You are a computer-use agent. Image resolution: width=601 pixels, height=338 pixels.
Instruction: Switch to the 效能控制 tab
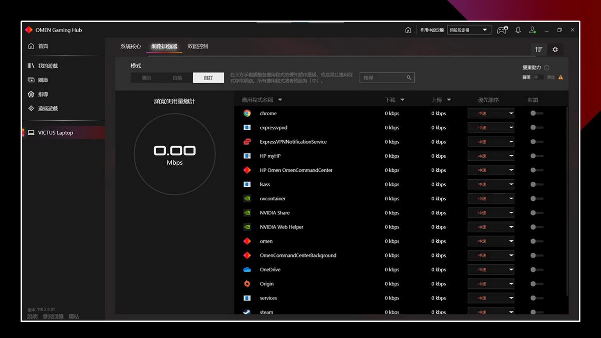[198, 46]
